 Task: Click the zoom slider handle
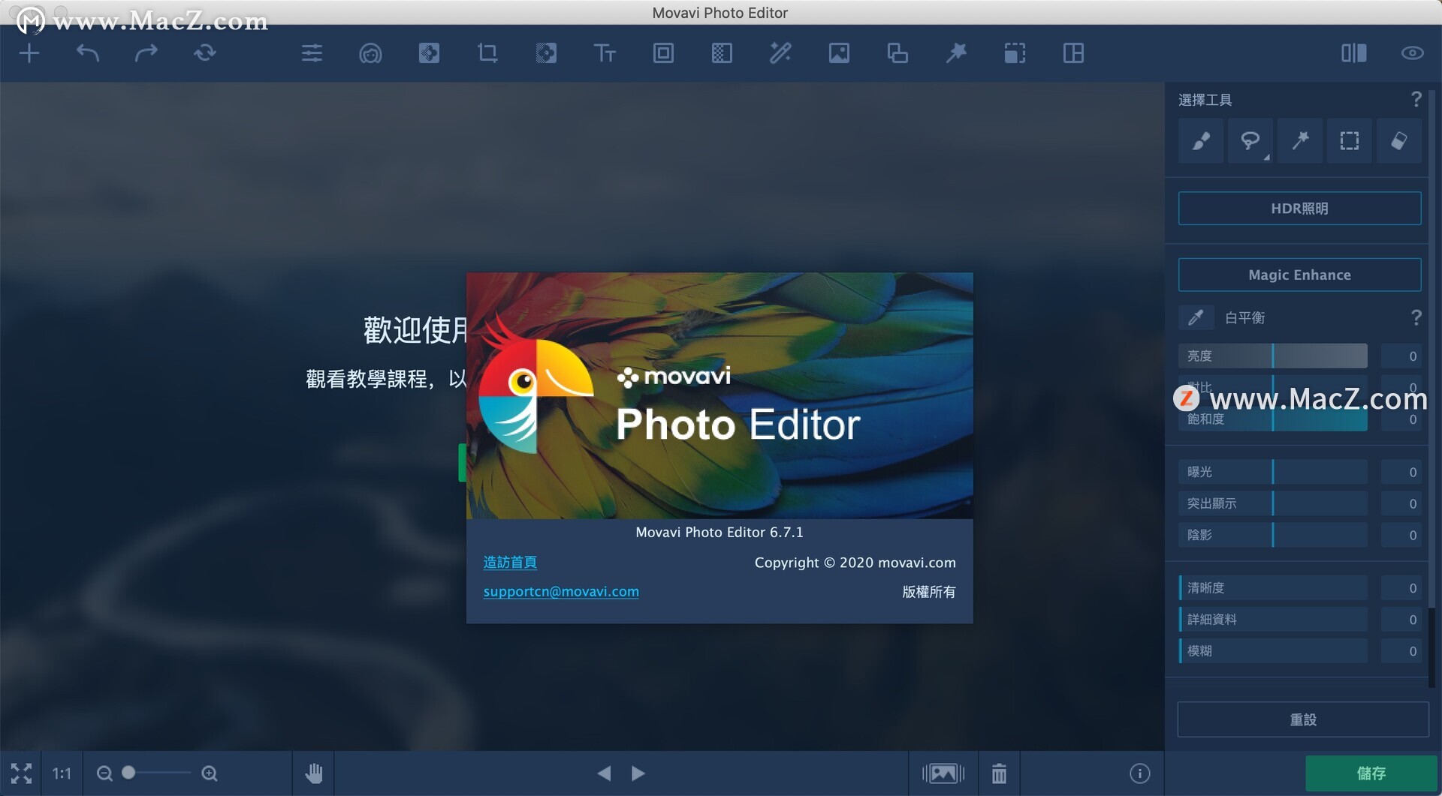pos(128,773)
